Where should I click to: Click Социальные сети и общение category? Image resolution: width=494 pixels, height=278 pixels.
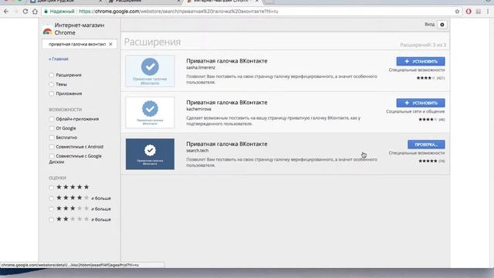(415, 111)
